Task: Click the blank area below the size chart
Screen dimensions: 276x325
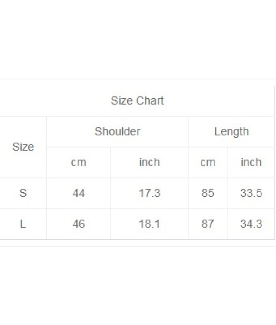Action: (138, 284)
